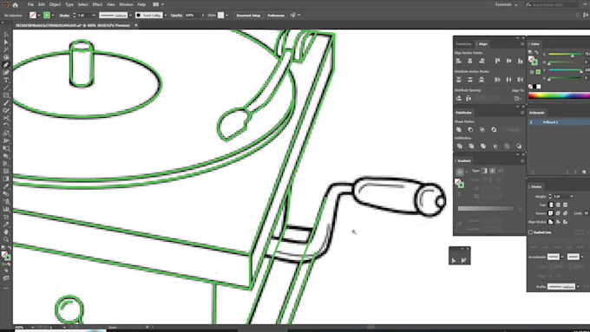
Task: Click the Document Setup button
Action: coord(248,16)
